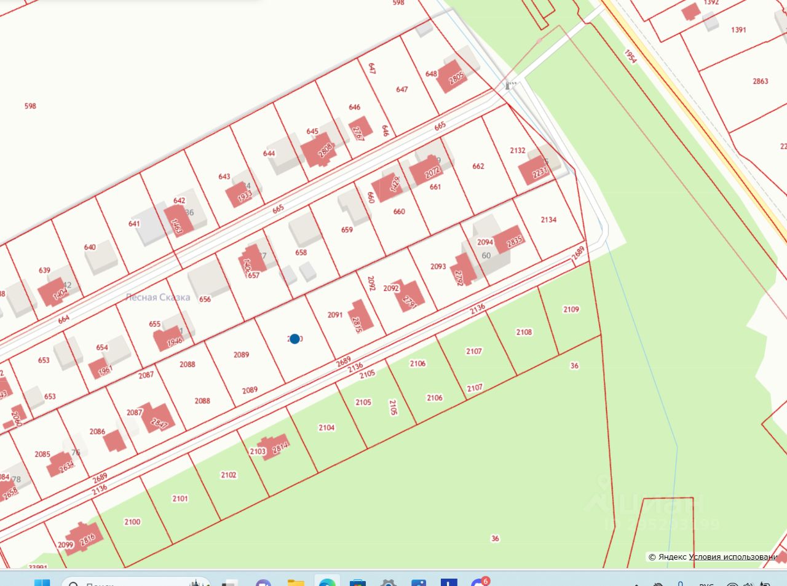This screenshot has width=787, height=586.
Task: Select the red building labeled 2835
Action: coord(509,240)
